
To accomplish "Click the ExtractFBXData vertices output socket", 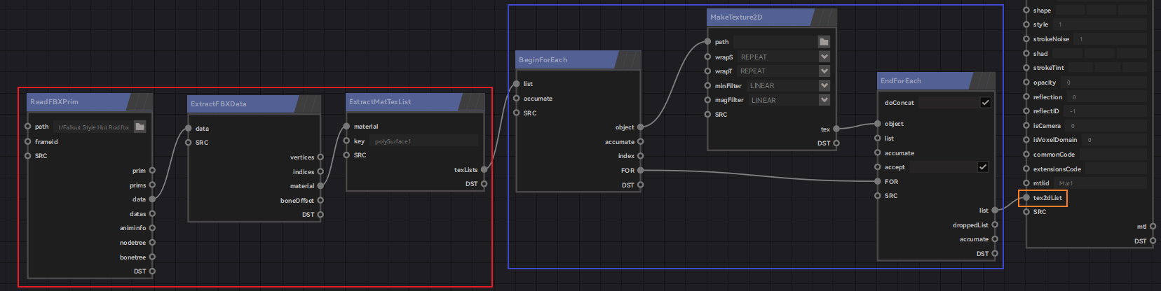I will [320, 157].
